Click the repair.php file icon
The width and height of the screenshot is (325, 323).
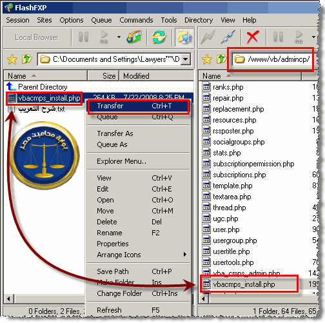click(x=206, y=98)
